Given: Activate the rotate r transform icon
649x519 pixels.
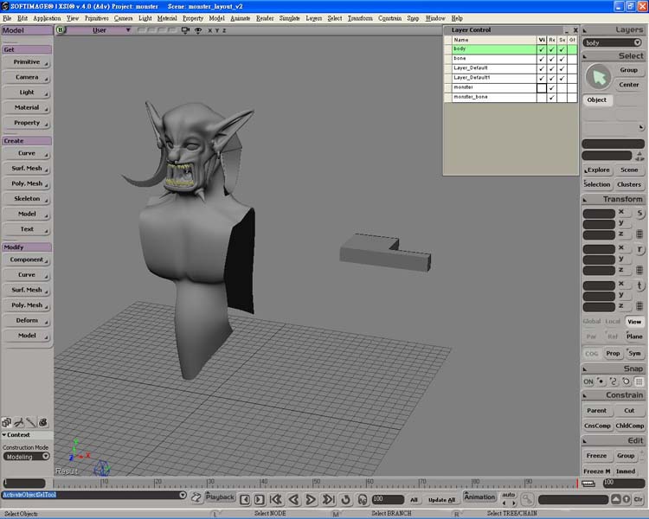Looking at the screenshot, I should [639, 250].
